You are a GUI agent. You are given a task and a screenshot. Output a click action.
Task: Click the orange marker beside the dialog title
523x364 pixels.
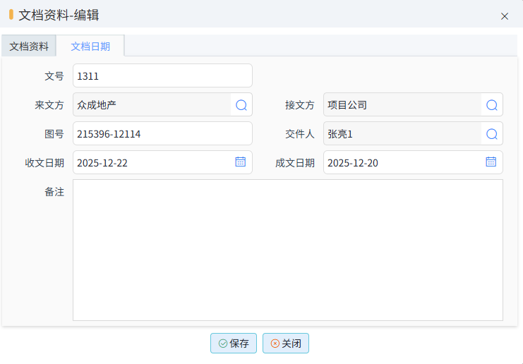pos(11,15)
